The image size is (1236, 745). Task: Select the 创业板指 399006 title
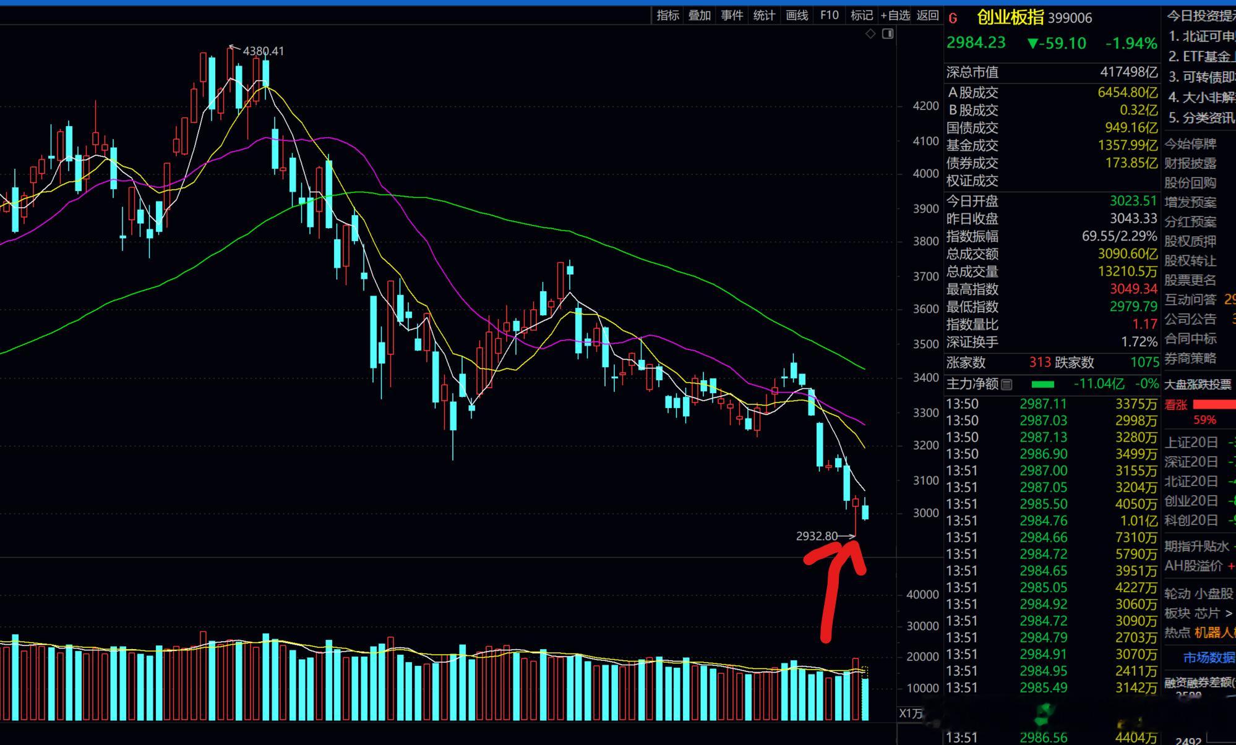[1034, 18]
